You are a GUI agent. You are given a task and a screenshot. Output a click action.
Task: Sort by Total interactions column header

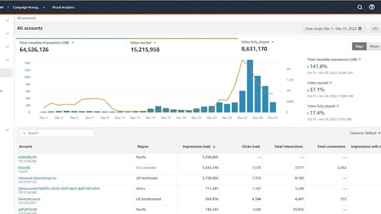[289, 146]
